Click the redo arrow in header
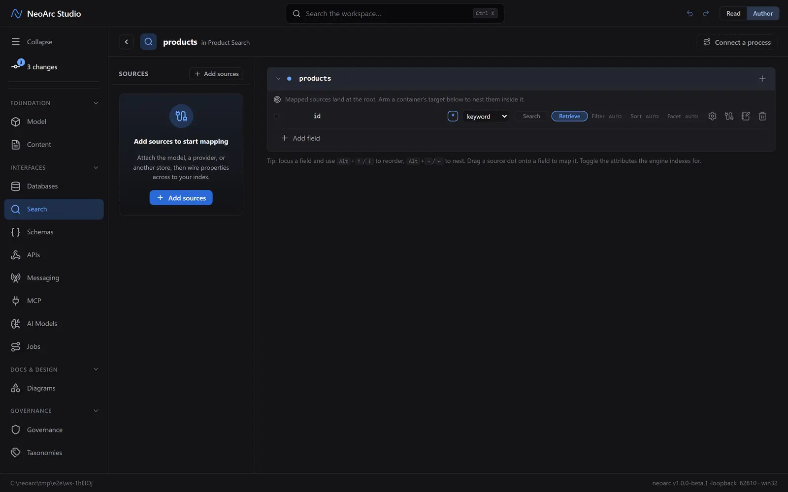 click(x=706, y=13)
